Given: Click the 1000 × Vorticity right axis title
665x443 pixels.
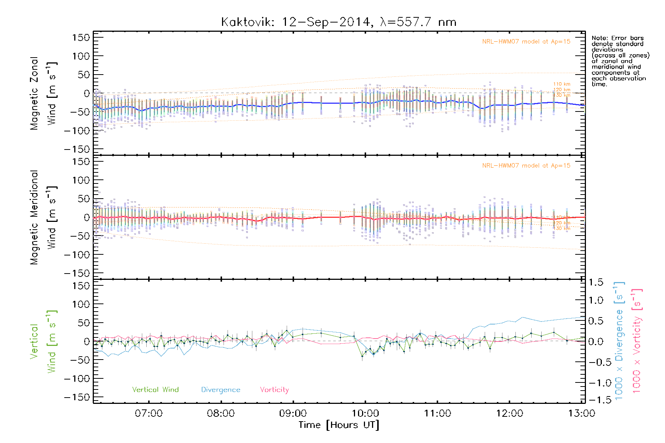Looking at the screenshot, I should (637, 341).
